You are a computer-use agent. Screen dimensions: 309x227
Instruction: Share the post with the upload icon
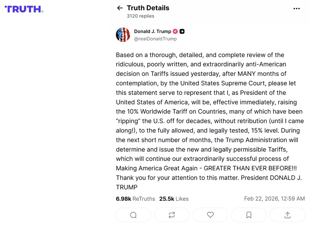(287, 215)
